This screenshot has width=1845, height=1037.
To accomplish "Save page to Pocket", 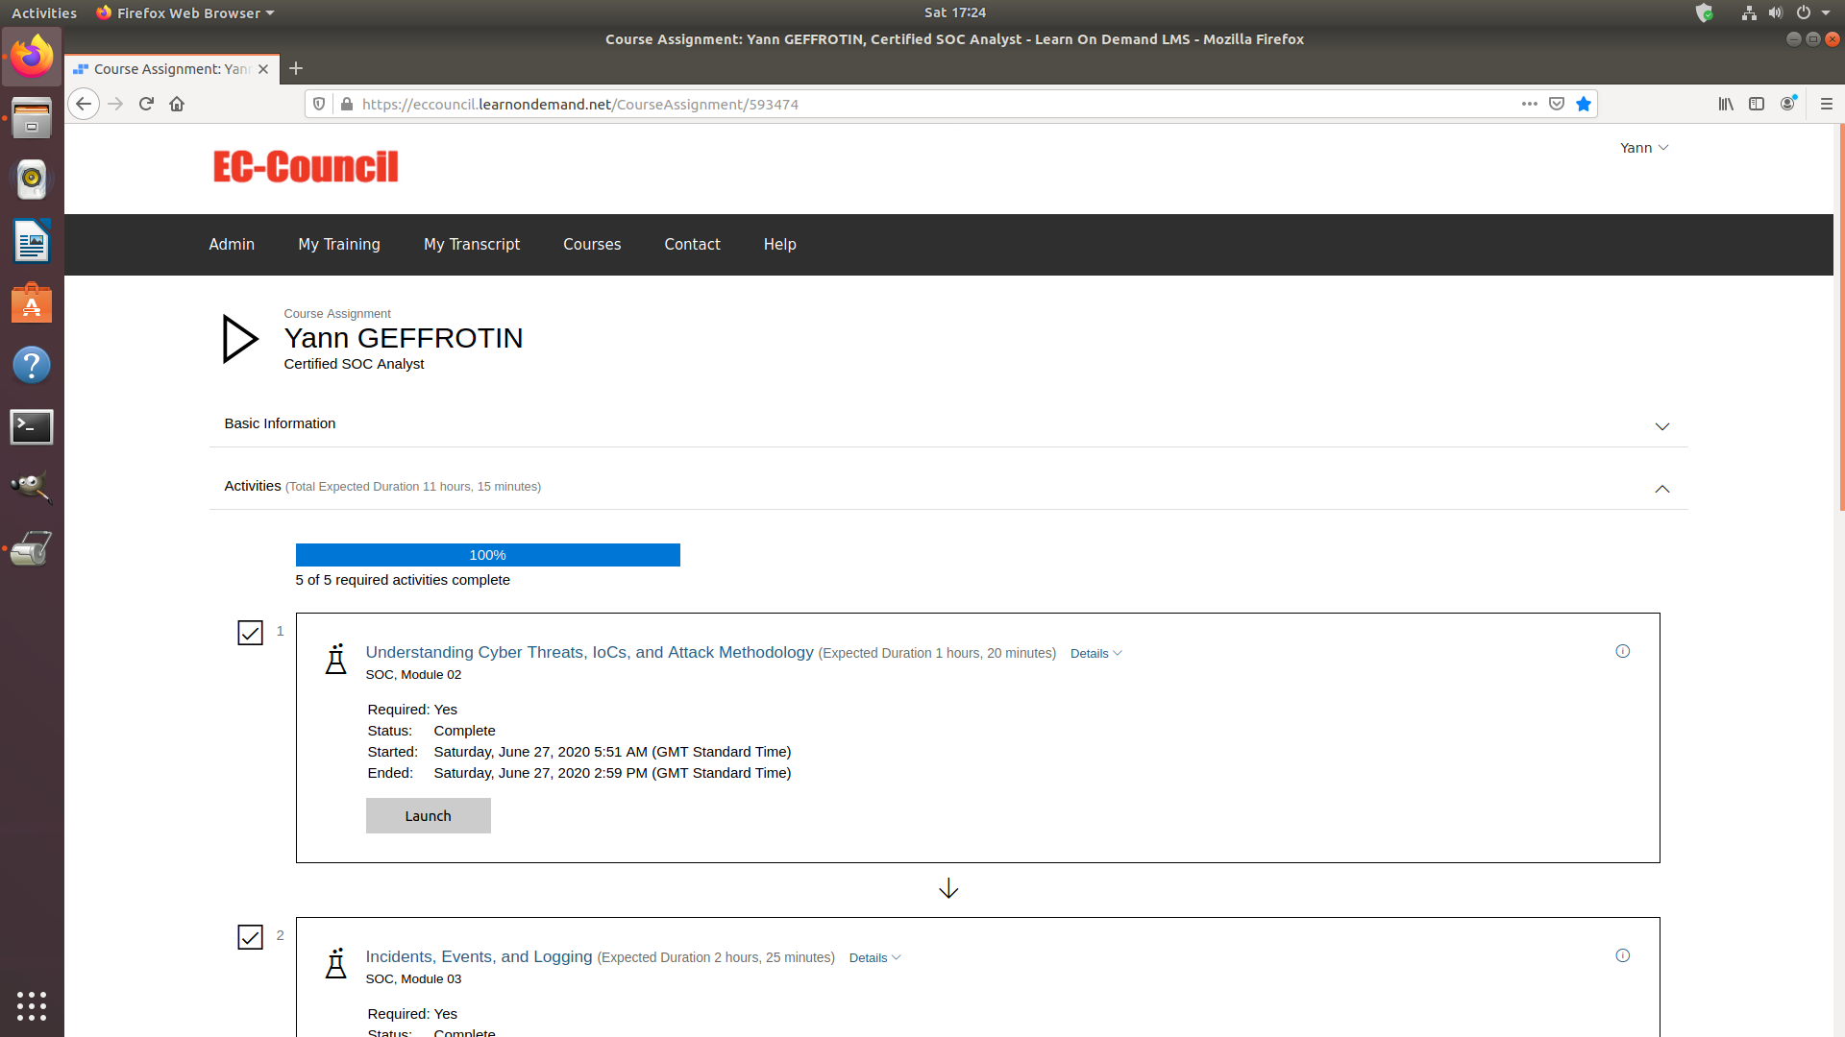I will click(1557, 104).
